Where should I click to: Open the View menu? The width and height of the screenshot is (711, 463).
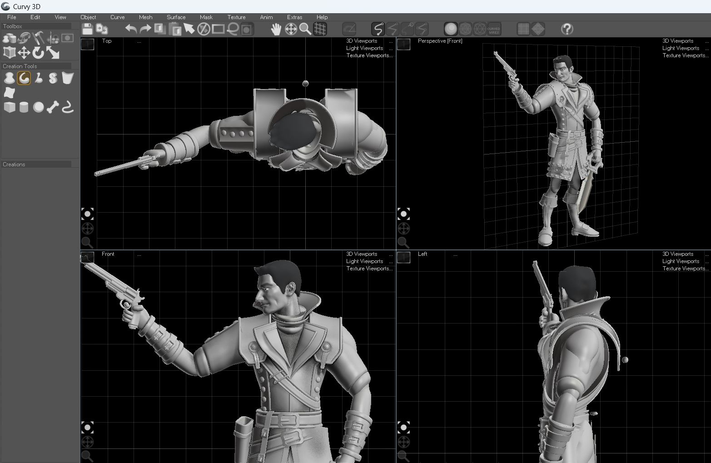pyautogui.click(x=60, y=17)
